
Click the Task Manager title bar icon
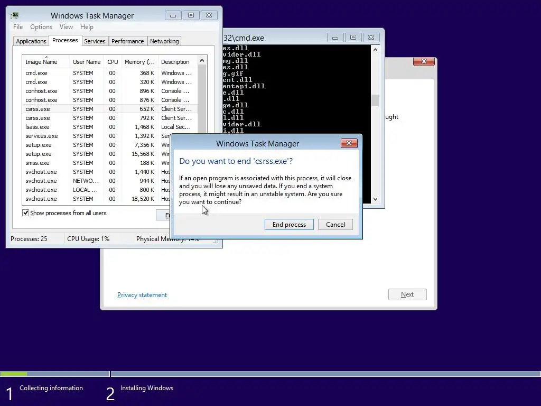(14, 15)
